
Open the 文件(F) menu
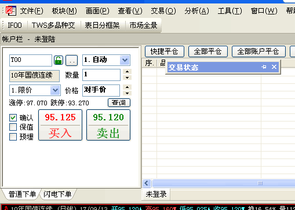click(32, 11)
